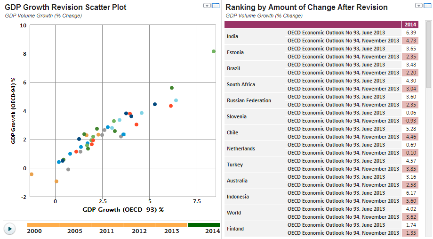Click the 2014 column header in table
The width and height of the screenshot is (433, 239).
coord(410,25)
